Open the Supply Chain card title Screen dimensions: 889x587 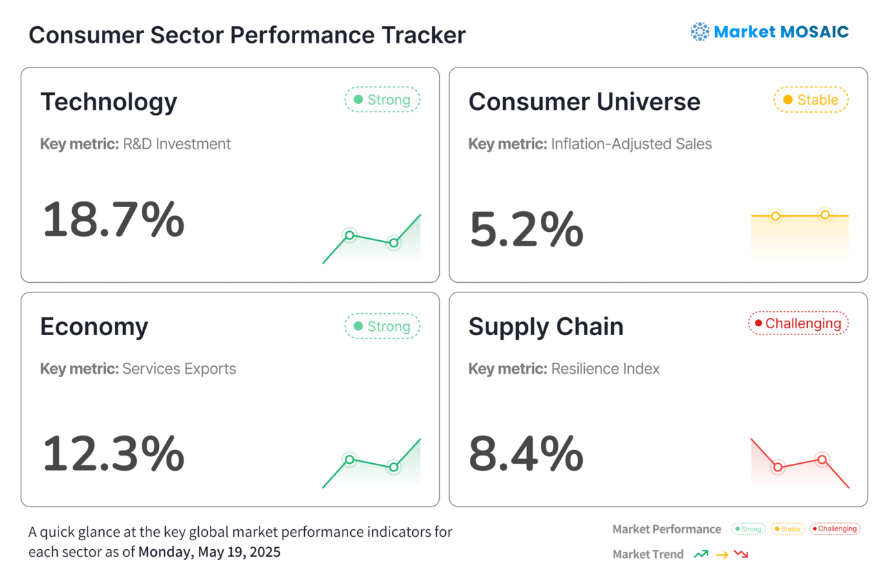(546, 327)
